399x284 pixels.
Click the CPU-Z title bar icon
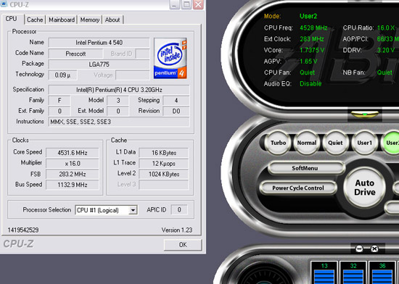pyautogui.click(x=4, y=4)
